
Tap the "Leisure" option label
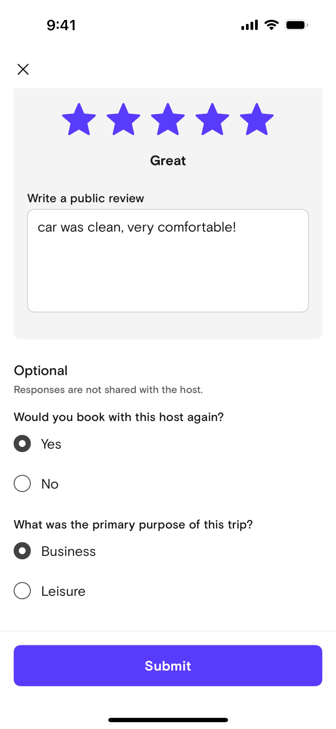coord(63,591)
